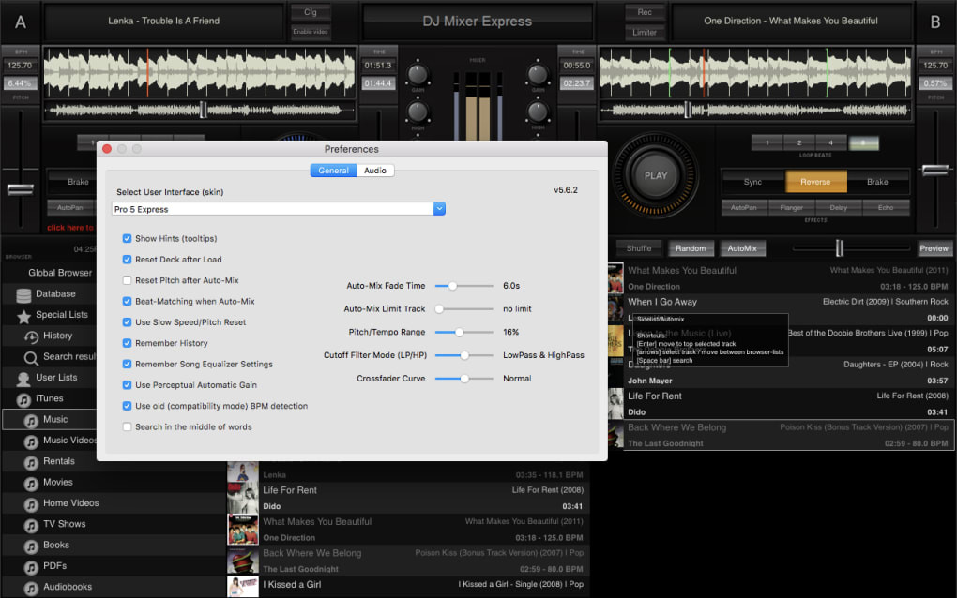
Task: Select I Kissed a Girl track row
Action: pos(408,587)
